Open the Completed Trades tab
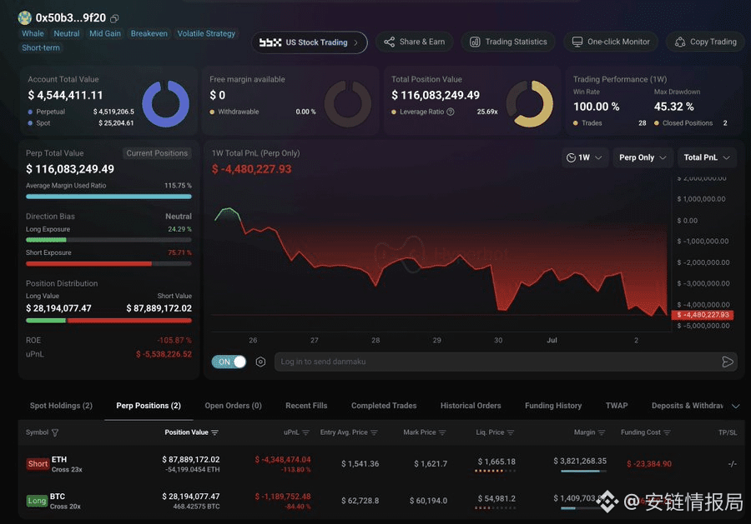This screenshot has width=751, height=524. pyautogui.click(x=384, y=406)
